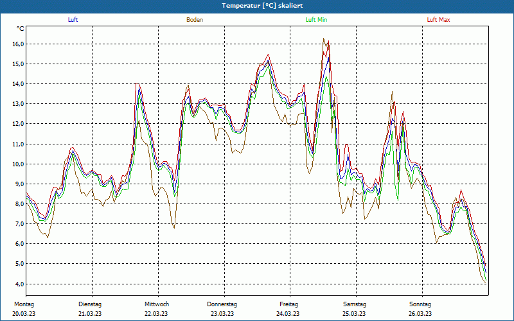Click the '7,0' y-axis value

point(20,224)
